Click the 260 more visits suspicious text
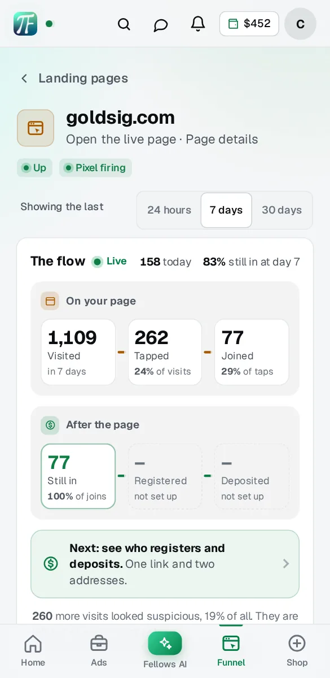330x678 pixels. [165, 616]
